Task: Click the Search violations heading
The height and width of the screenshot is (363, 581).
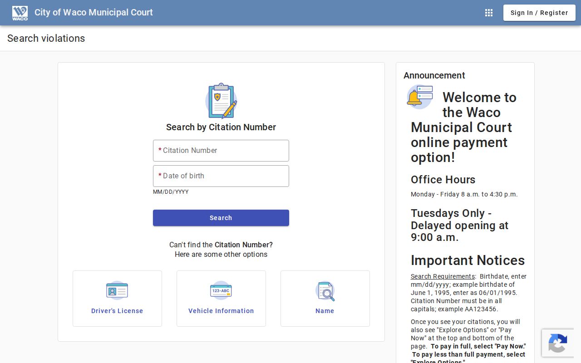Action: click(46, 39)
